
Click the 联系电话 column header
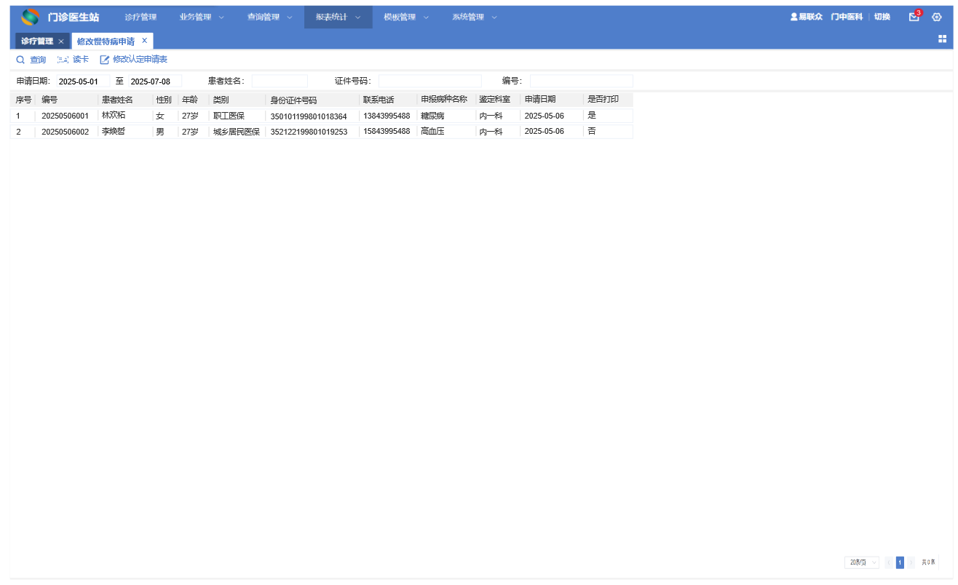tap(379, 99)
